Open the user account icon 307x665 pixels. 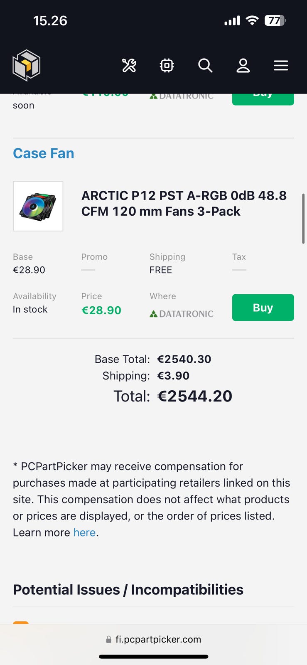point(243,65)
